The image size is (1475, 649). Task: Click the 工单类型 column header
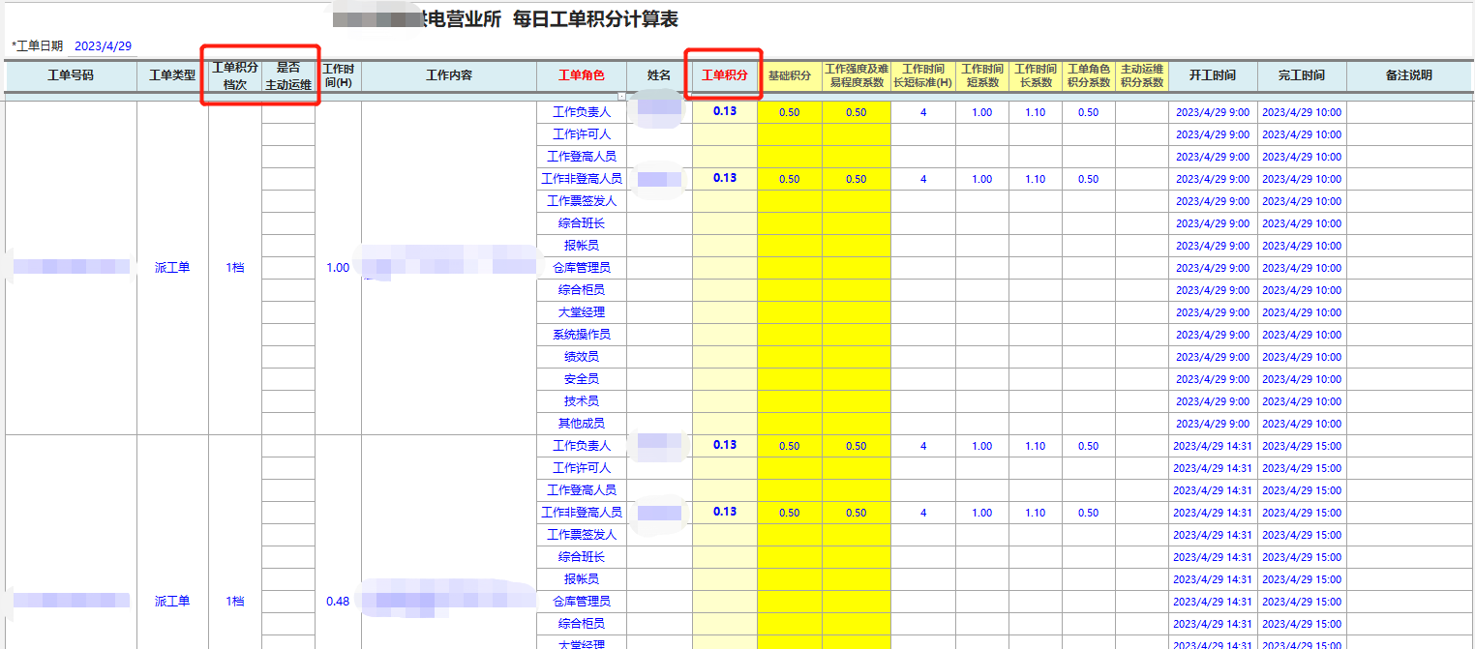pos(172,75)
